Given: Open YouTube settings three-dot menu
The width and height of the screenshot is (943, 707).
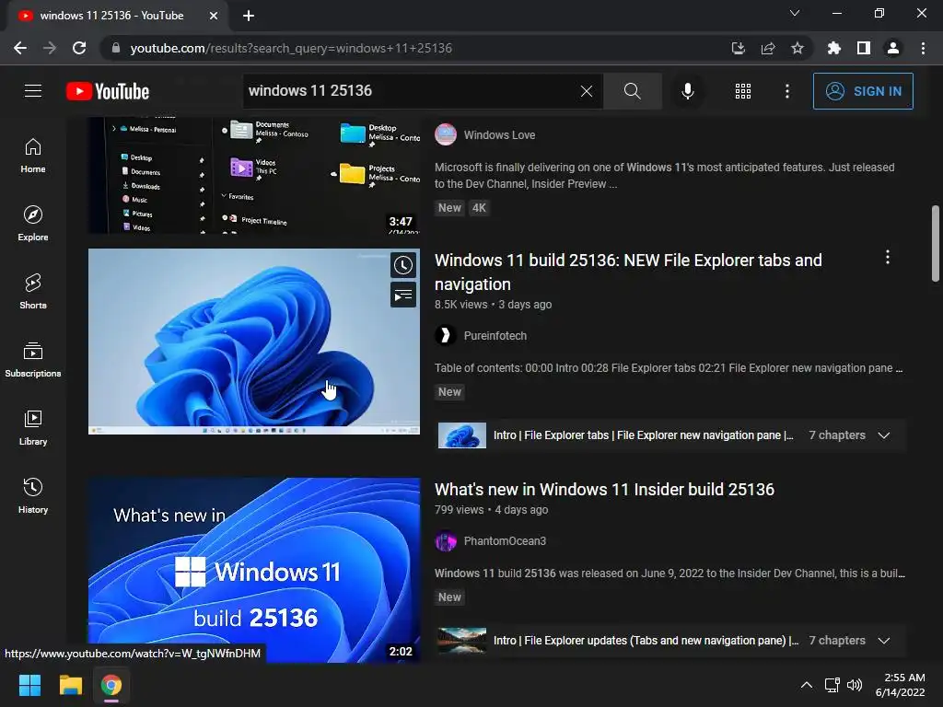Looking at the screenshot, I should [x=787, y=91].
